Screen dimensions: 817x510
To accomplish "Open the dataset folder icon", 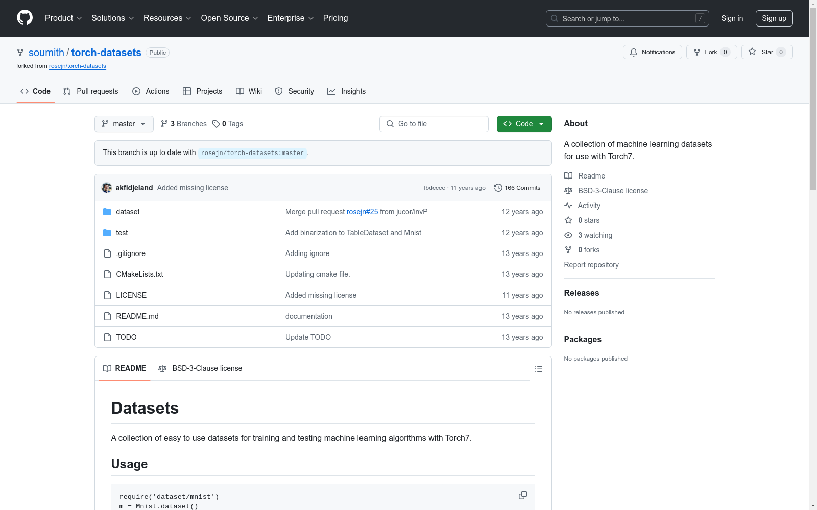I will tap(107, 212).
